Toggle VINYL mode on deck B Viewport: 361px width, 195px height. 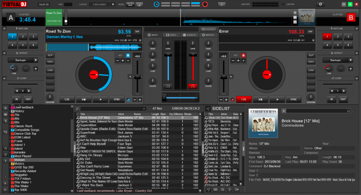(x=311, y=62)
